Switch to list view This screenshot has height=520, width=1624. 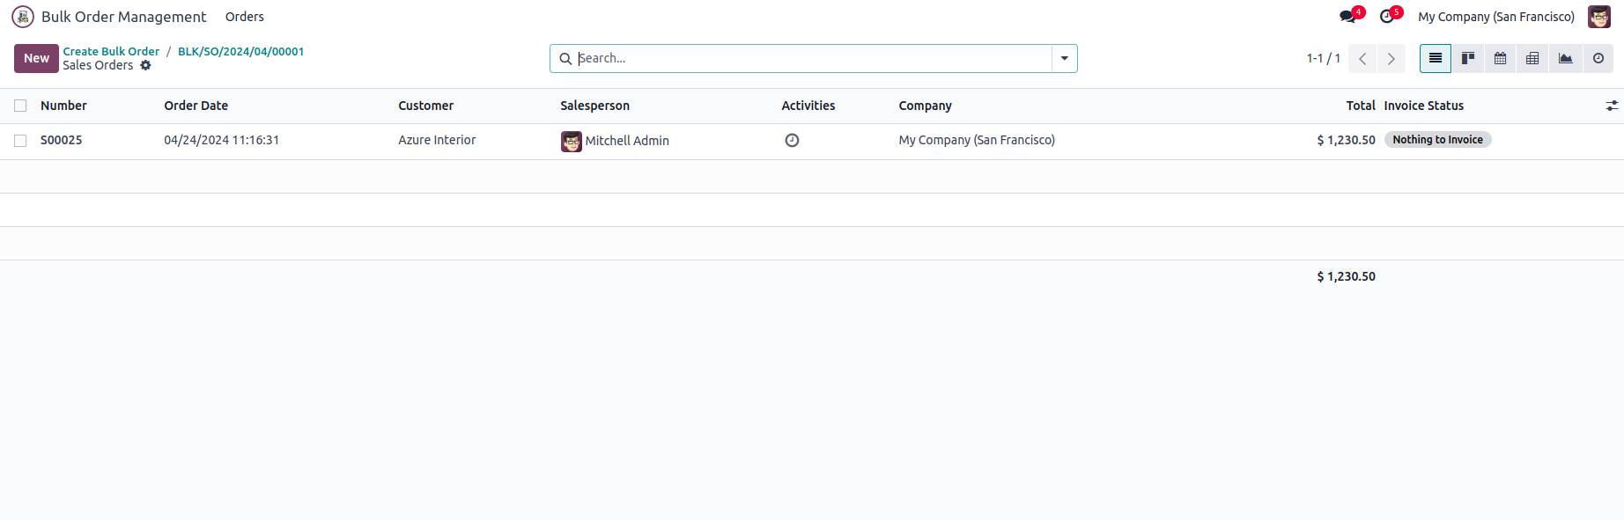(1436, 58)
